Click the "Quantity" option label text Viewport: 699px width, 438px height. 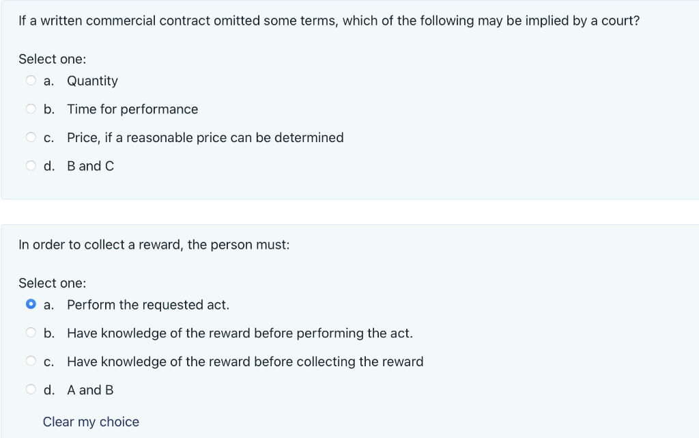click(x=92, y=81)
